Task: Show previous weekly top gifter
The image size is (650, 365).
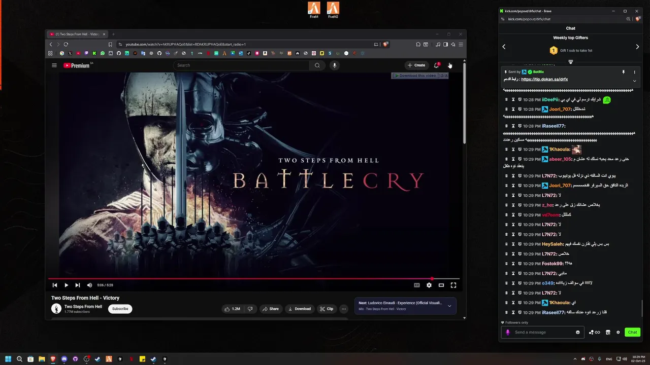Action: point(504,47)
